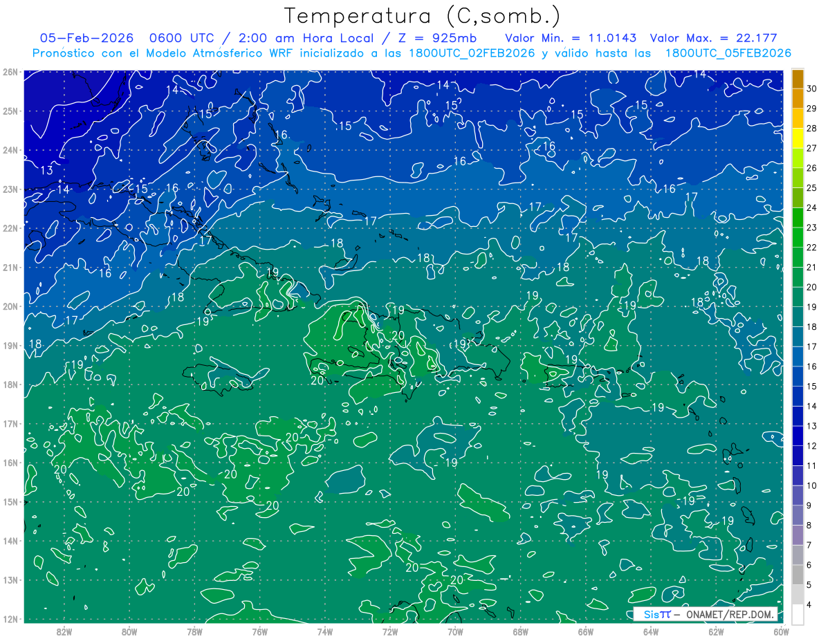Click the 22N latitude axis label
Image resolution: width=830 pixels, height=641 pixels.
click(10, 228)
